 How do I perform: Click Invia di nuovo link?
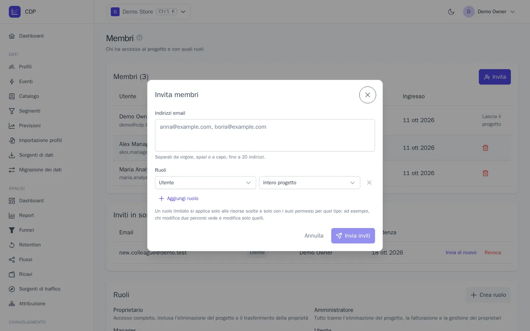(x=461, y=253)
